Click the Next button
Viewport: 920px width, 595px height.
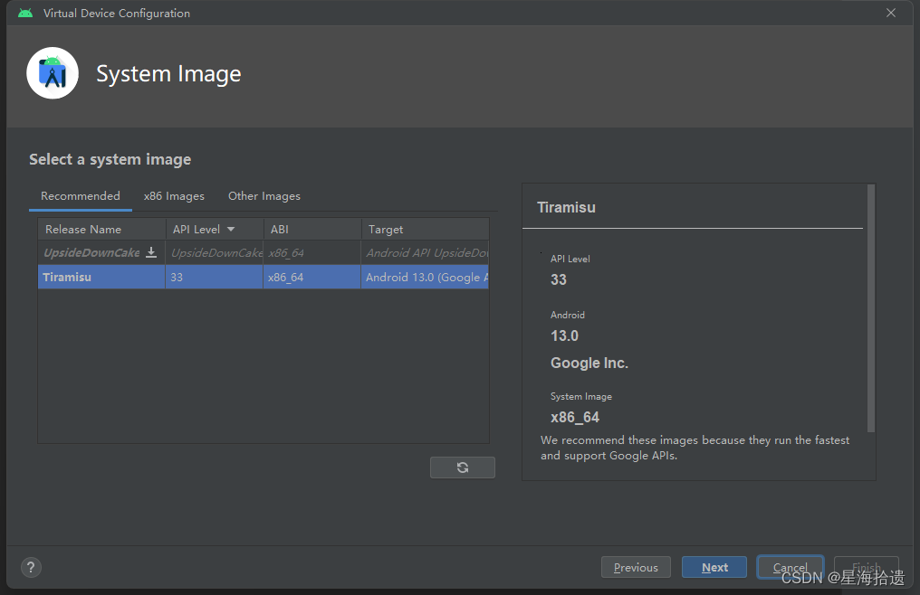click(x=714, y=567)
